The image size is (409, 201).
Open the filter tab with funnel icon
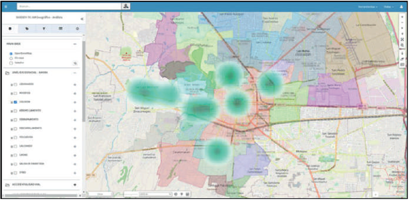tap(44, 29)
